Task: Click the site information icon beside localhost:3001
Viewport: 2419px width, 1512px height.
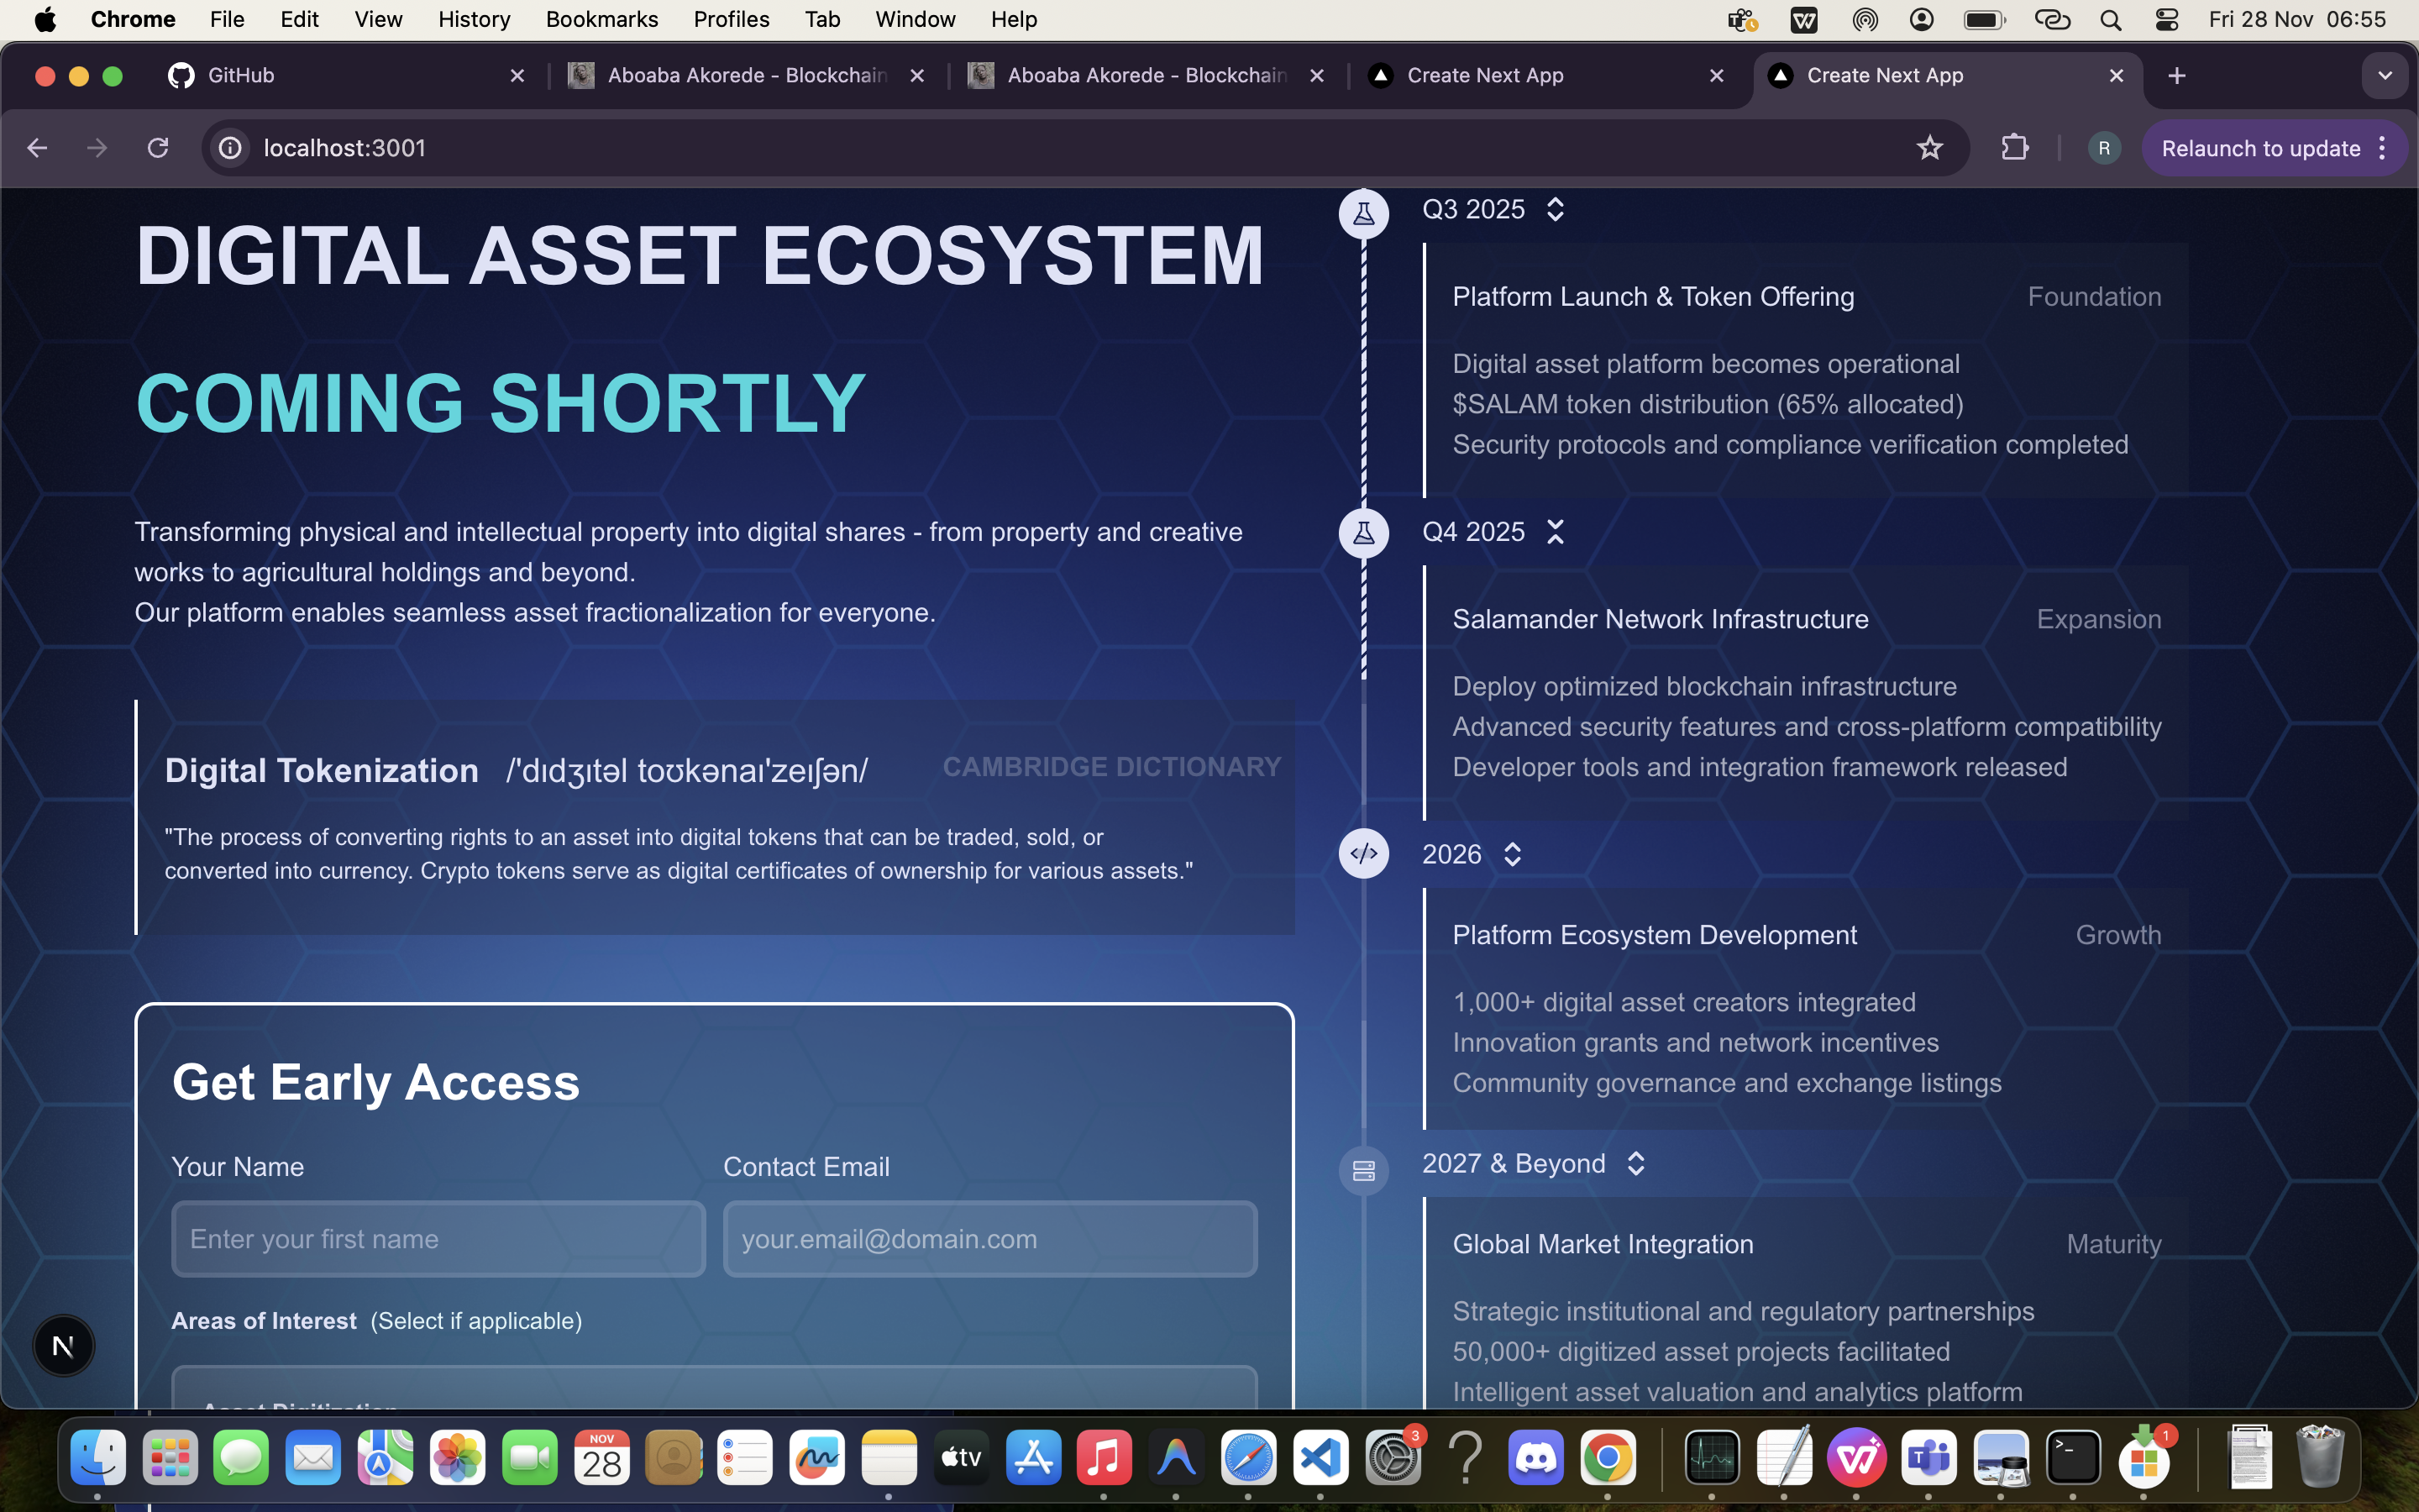Action: (229, 147)
